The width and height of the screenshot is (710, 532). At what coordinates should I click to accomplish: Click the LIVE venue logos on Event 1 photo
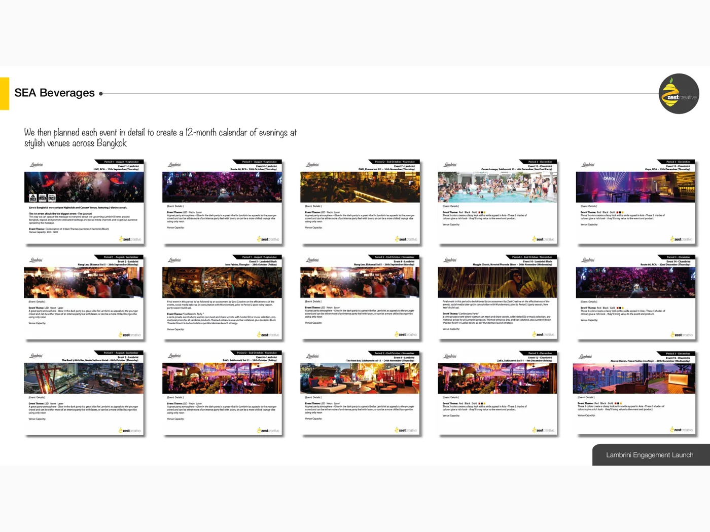[x=43, y=198]
